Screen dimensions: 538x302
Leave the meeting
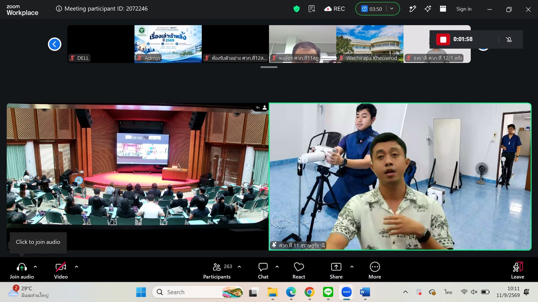click(518, 271)
